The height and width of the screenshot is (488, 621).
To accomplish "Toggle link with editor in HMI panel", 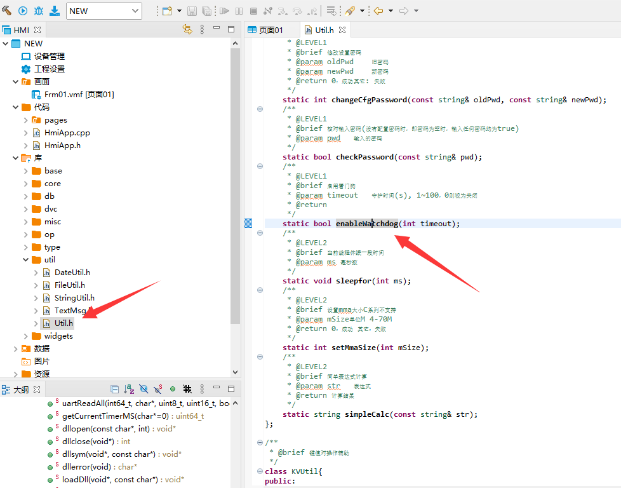I will point(187,29).
